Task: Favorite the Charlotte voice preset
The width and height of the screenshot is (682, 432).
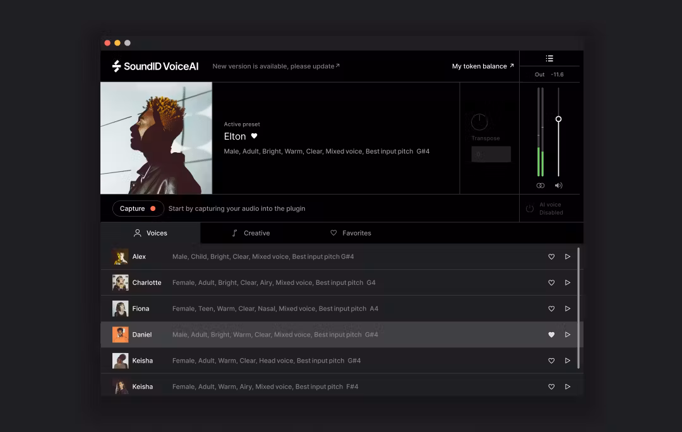Action: pos(551,282)
